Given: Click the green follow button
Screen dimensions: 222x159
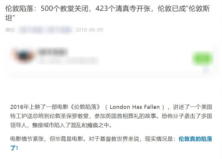Looking at the screenshot, I should click(x=203, y=58).
